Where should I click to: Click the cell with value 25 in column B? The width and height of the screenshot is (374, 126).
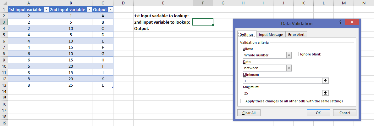tap(71, 85)
